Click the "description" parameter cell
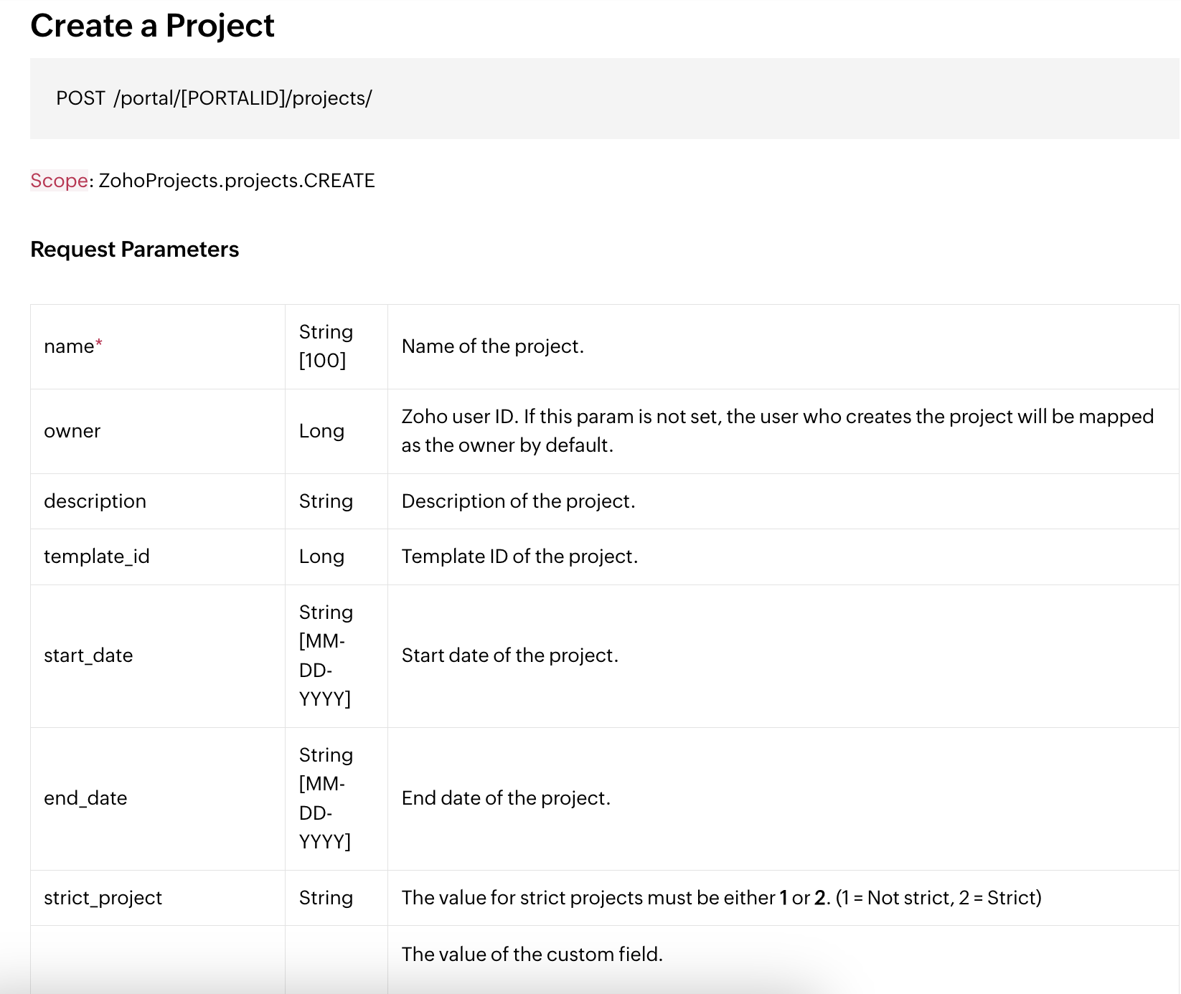The height and width of the screenshot is (994, 1181). [x=158, y=501]
